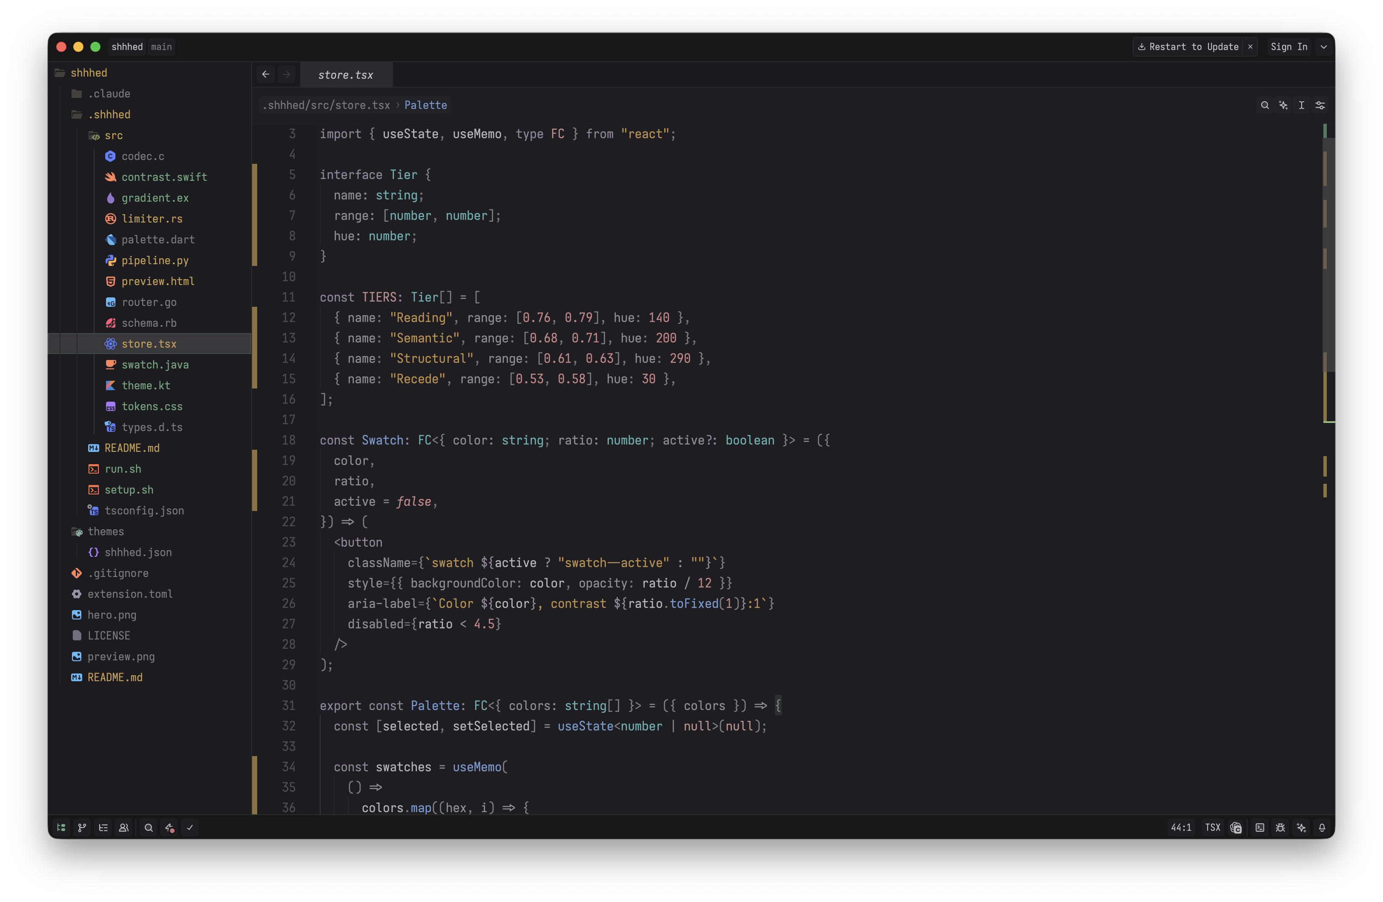Screen dimensions: 1383x902
Task: Open the shhhed project picker
Action: 127,46
